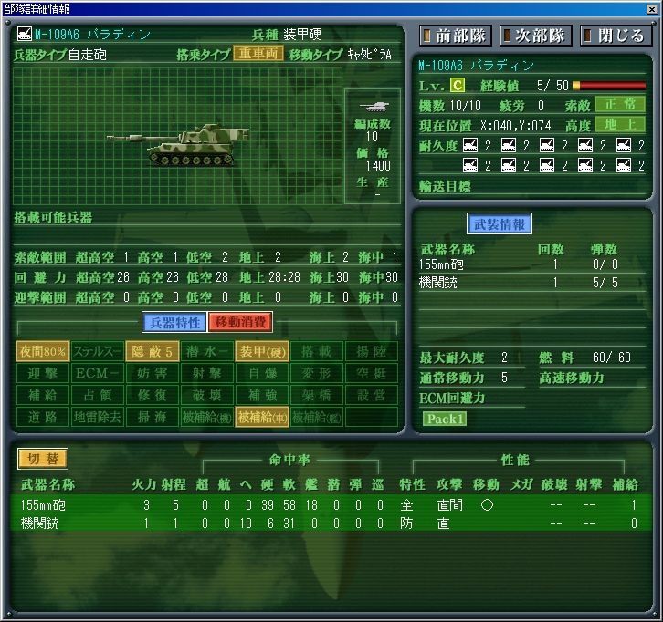Toggle the 隠蔽5 trait cell
The image size is (663, 622).
tap(153, 351)
